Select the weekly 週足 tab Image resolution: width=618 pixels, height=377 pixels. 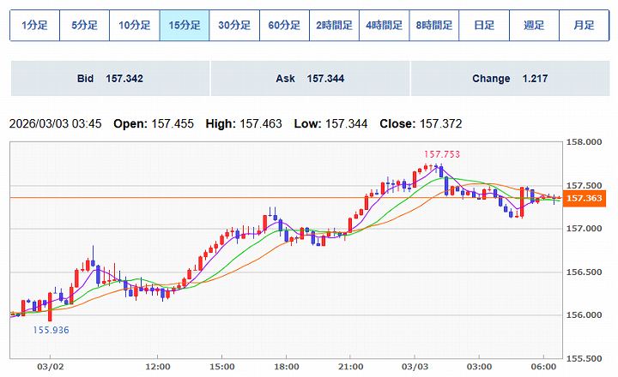(x=534, y=26)
